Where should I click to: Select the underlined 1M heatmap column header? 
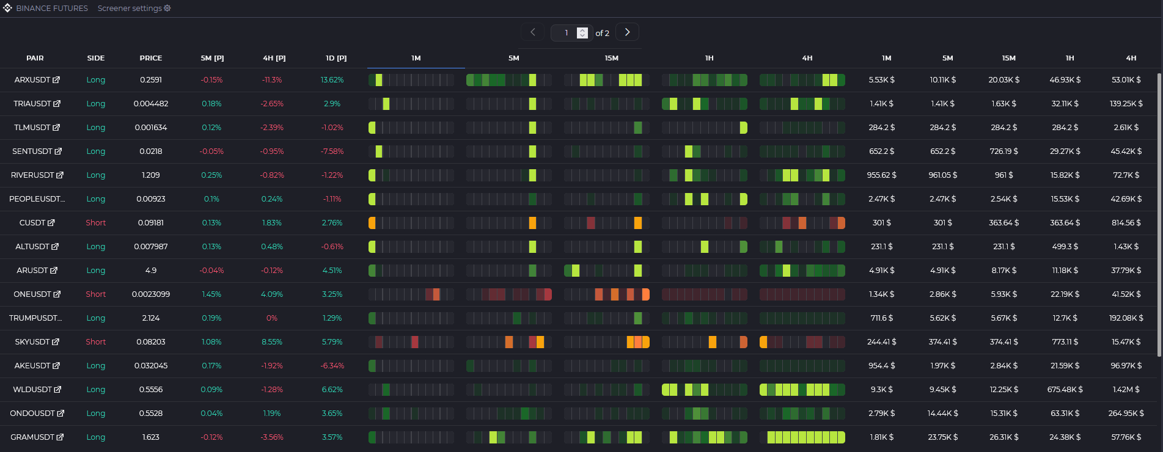coord(416,58)
